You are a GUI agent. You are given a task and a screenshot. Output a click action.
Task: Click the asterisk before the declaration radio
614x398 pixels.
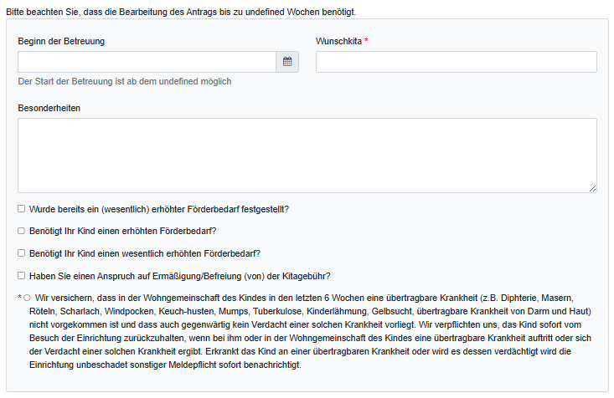tap(19, 298)
